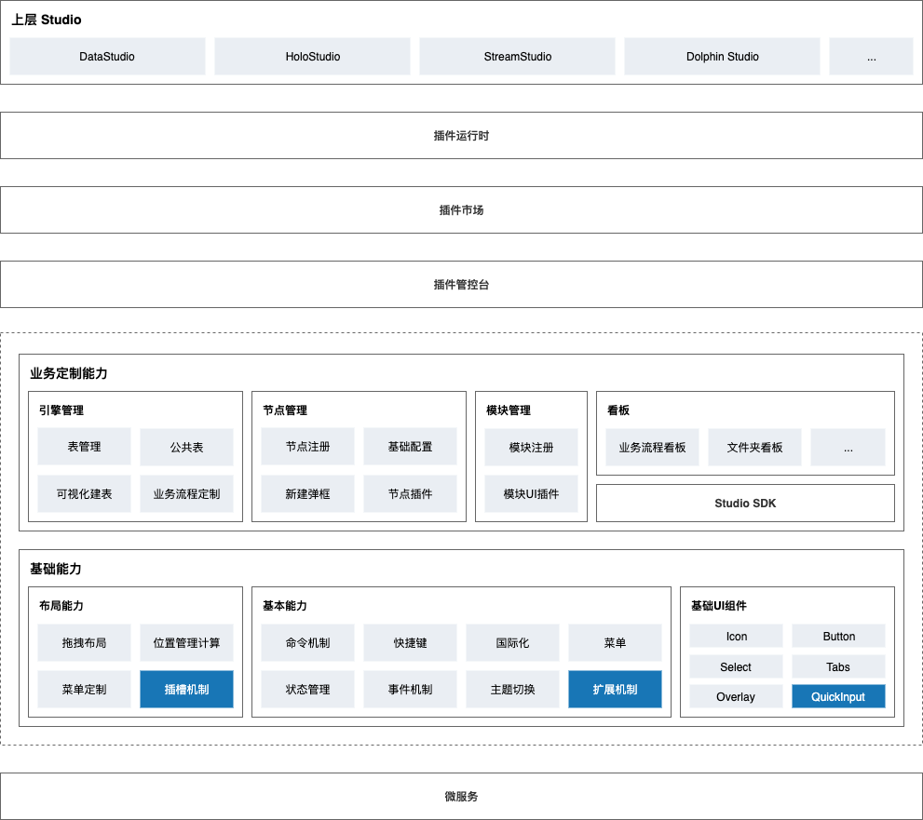
Task: Click the ellipsis box in 上层 Studio row
Action: coord(871,57)
